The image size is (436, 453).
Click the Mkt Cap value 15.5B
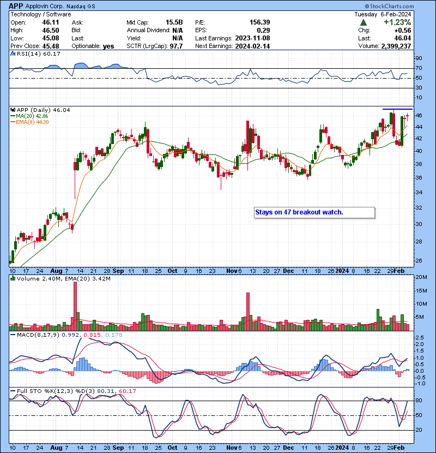(x=174, y=22)
